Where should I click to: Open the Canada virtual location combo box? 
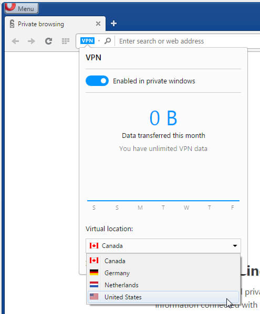click(163, 246)
